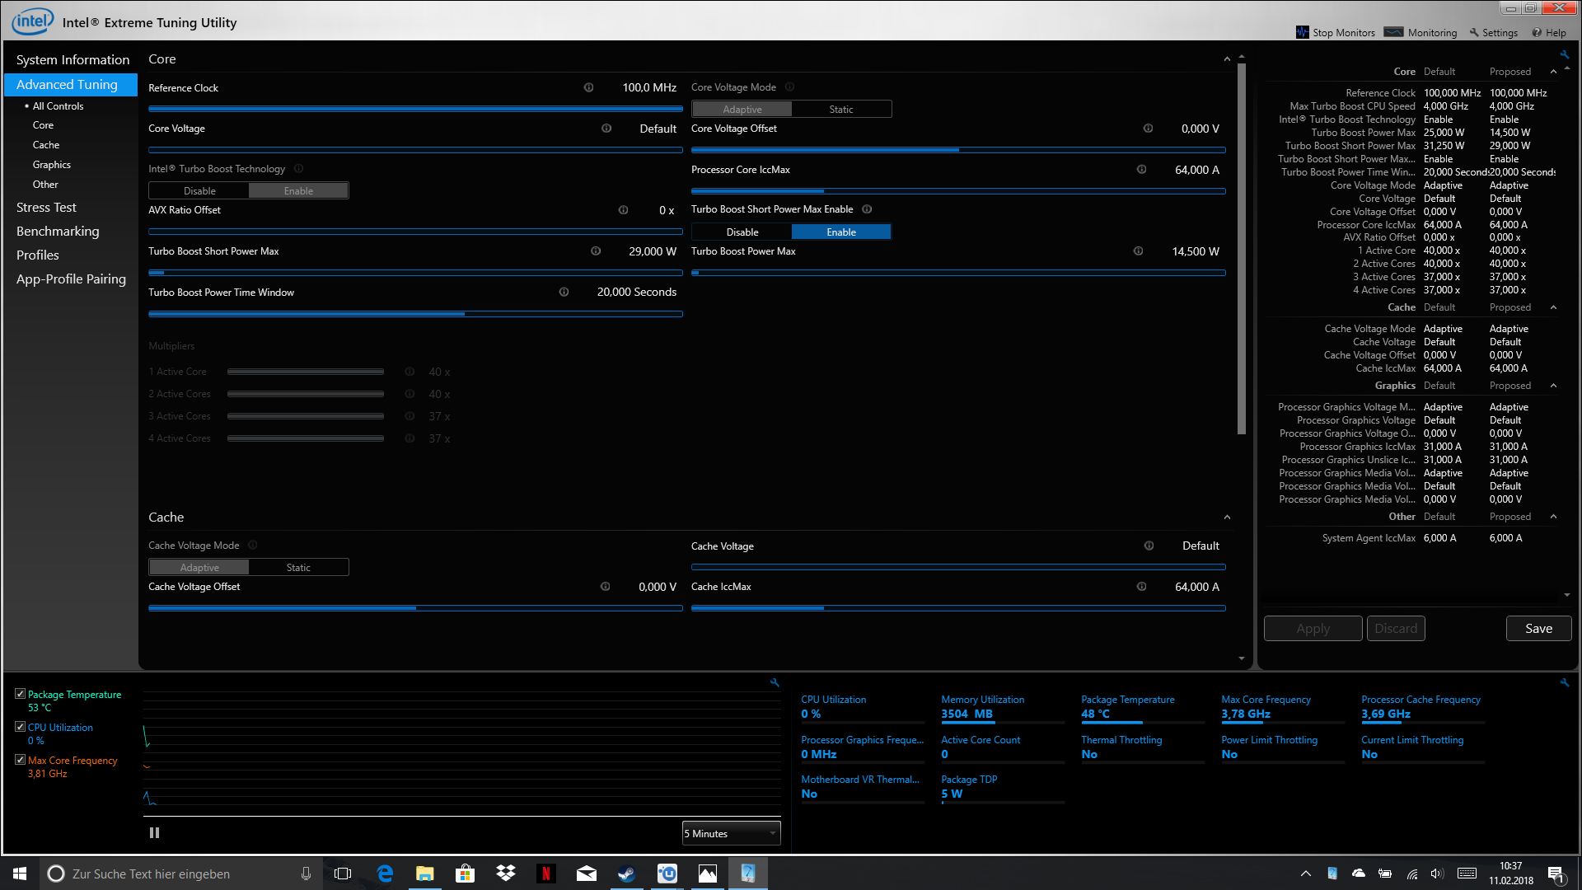
Task: Set Core Voltage Mode to Static
Action: pyautogui.click(x=840, y=109)
